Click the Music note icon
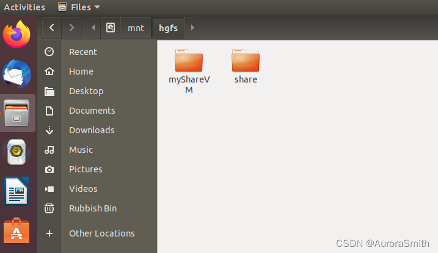The width and height of the screenshot is (438, 253). pyautogui.click(x=49, y=150)
